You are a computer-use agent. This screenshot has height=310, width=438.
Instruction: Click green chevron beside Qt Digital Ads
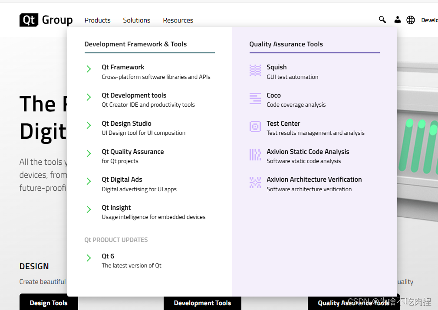coord(89,181)
